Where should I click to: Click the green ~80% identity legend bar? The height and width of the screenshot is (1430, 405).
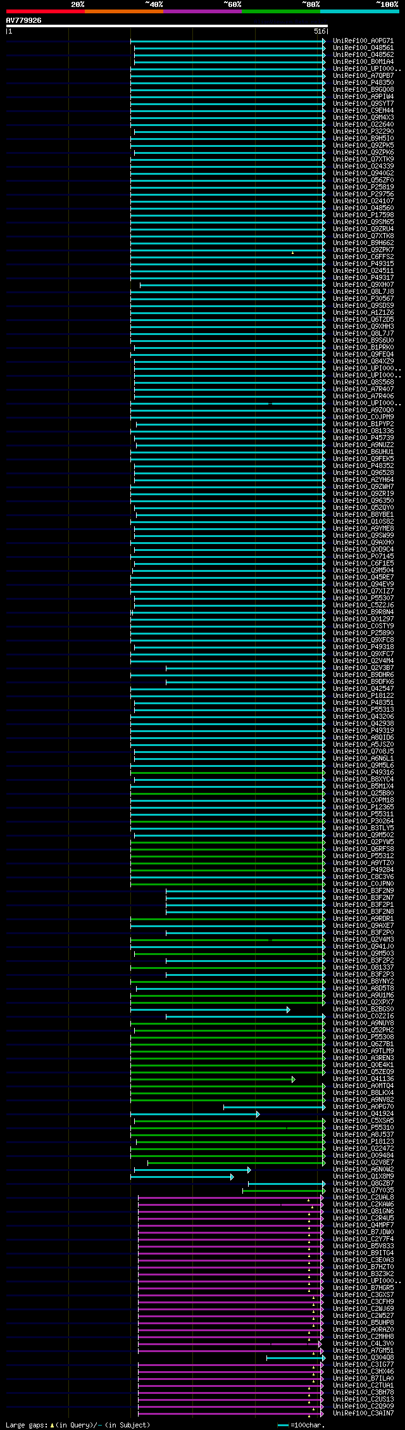click(x=280, y=11)
